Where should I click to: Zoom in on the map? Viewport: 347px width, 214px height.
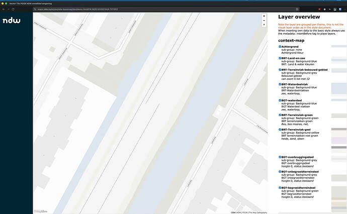pyautogui.click(x=264, y=16)
